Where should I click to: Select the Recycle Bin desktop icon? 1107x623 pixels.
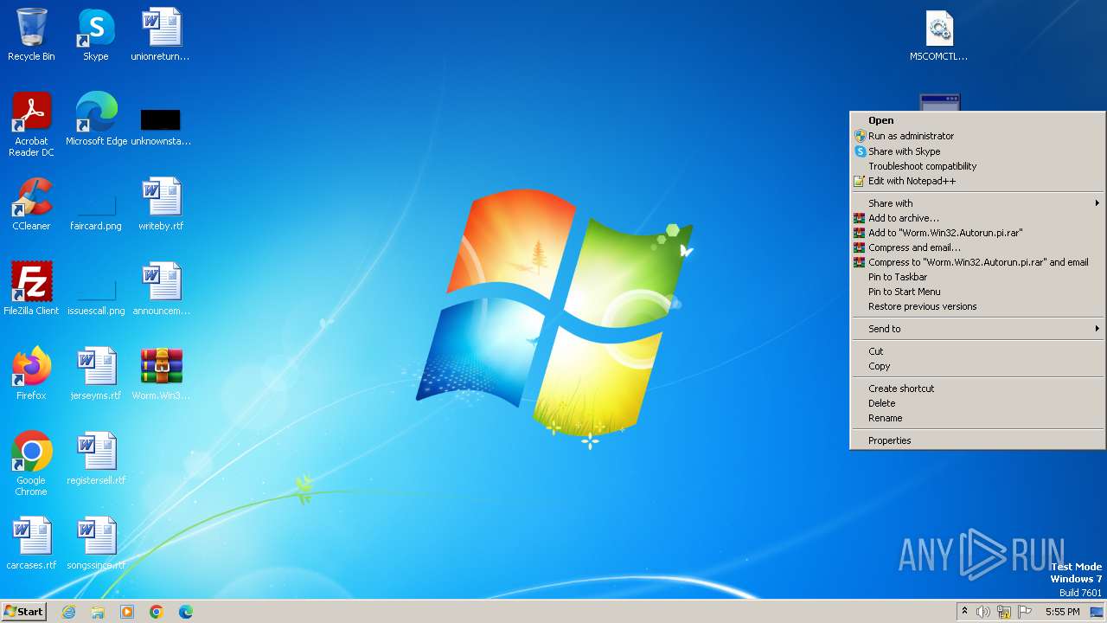[x=31, y=35]
